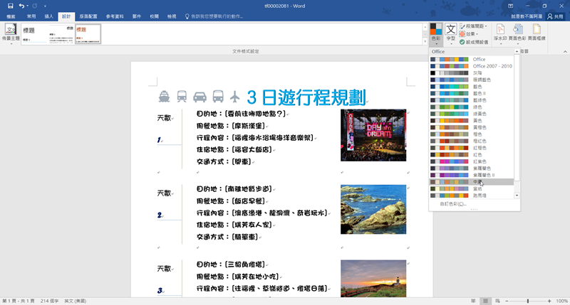
Task: Switch to the 插入 ribbon tab
Action: pyautogui.click(x=48, y=15)
